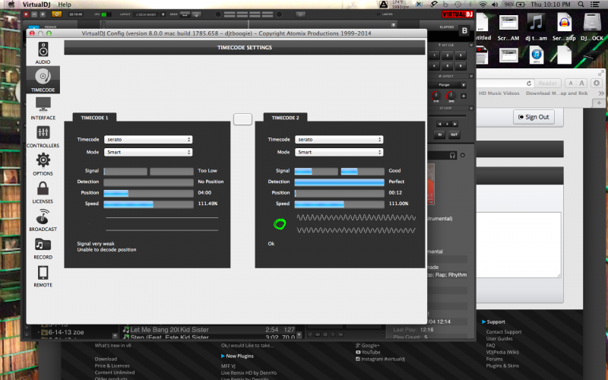Click the headphones icon in deck B panel

click(x=452, y=155)
